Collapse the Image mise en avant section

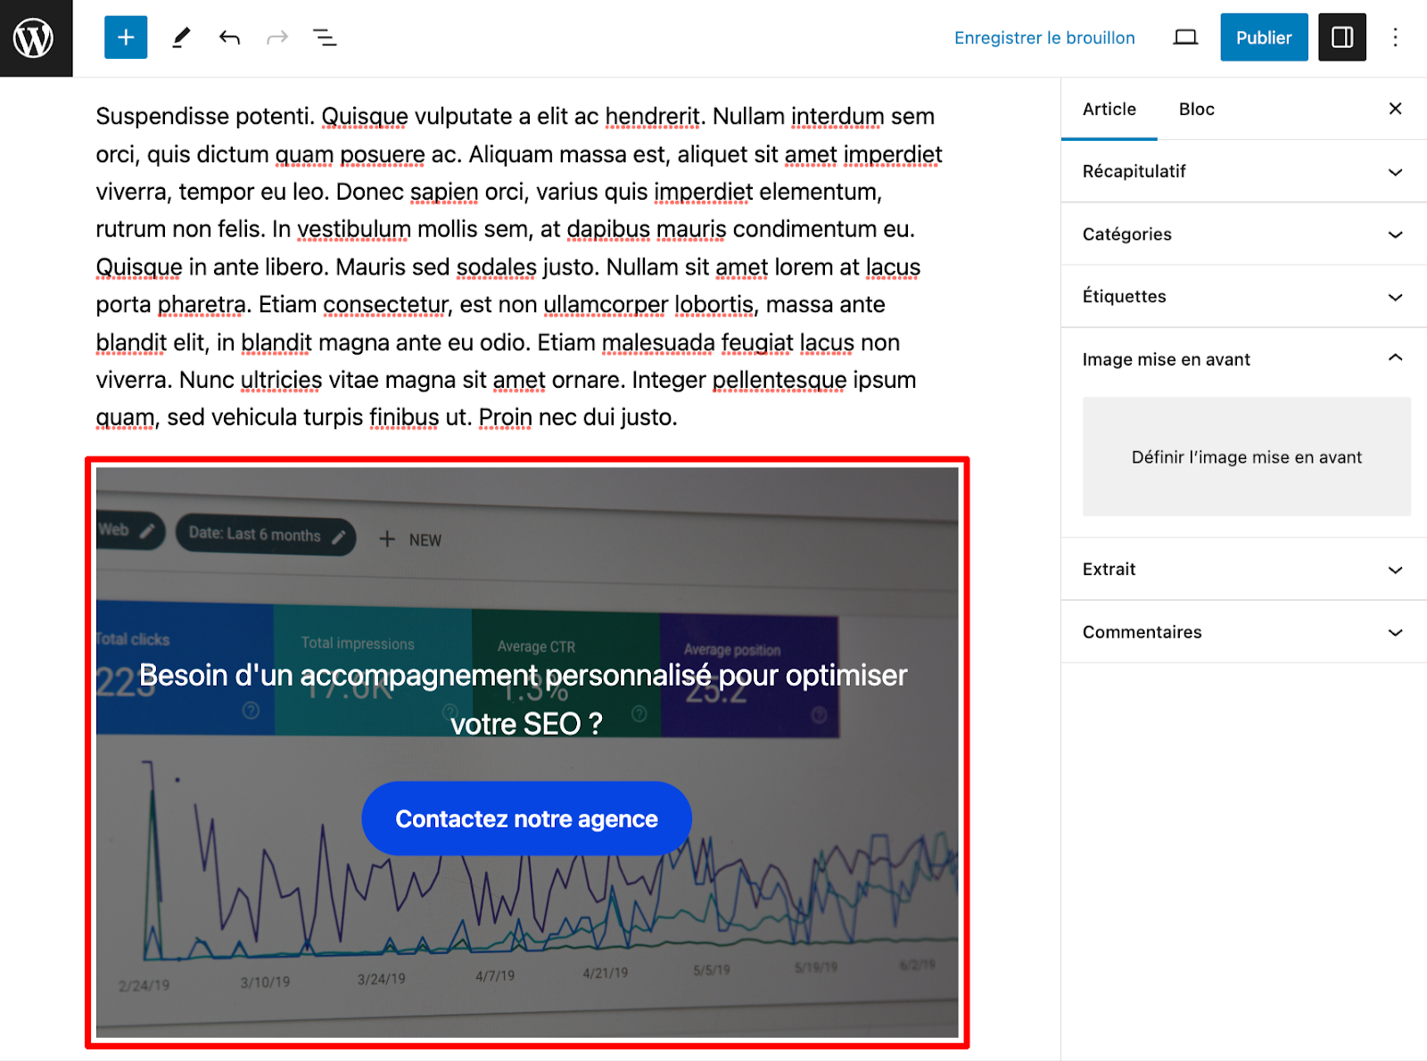1243,359
